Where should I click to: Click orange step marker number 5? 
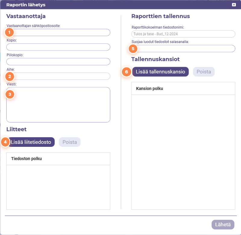133,49
